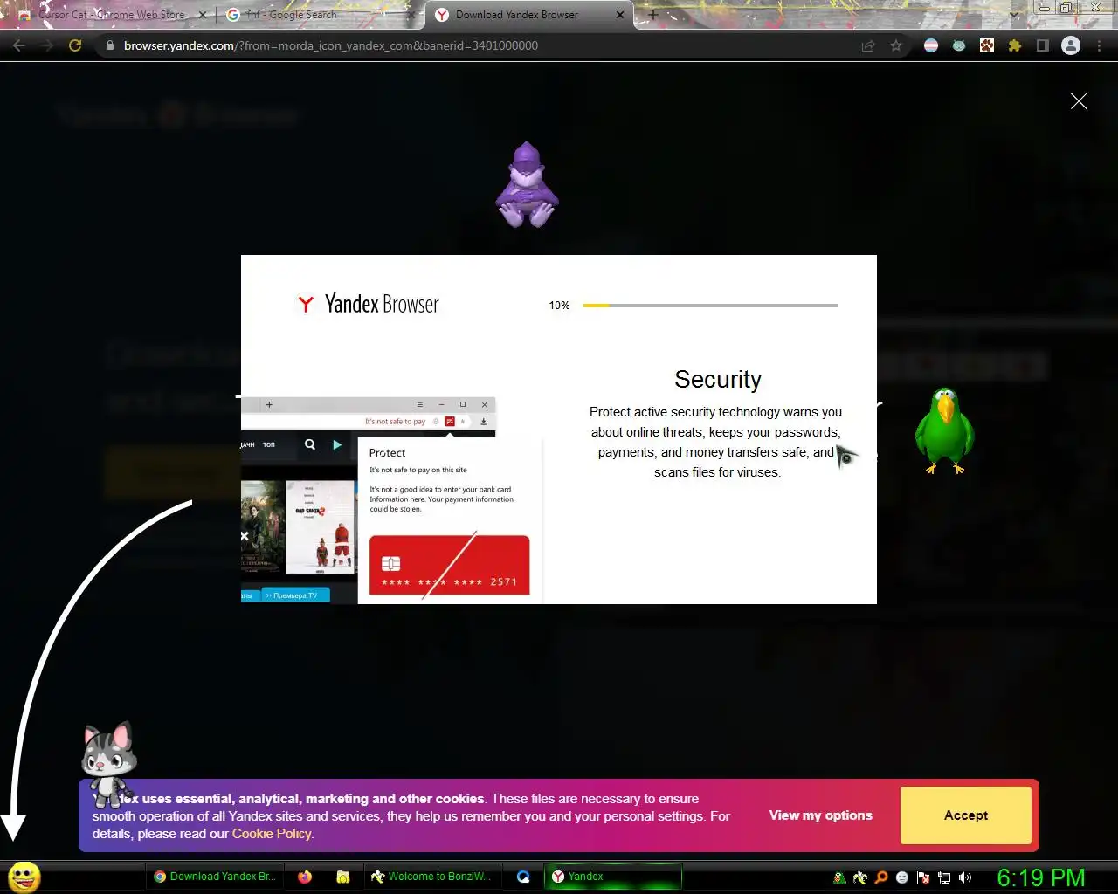Open the yellow folder taskbar icon

point(343,877)
